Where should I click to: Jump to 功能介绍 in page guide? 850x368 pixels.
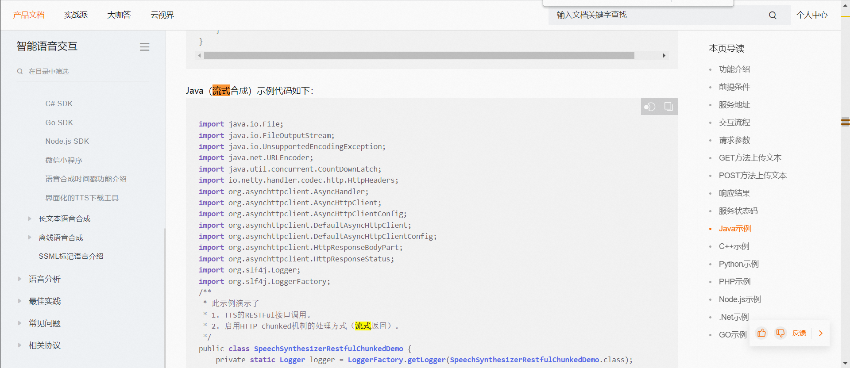(734, 69)
